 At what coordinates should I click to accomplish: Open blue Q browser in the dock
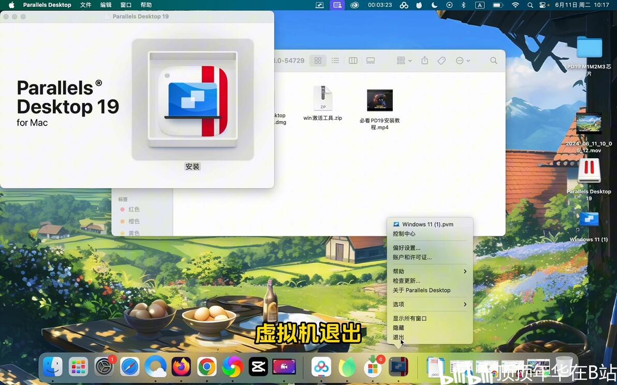(x=155, y=367)
